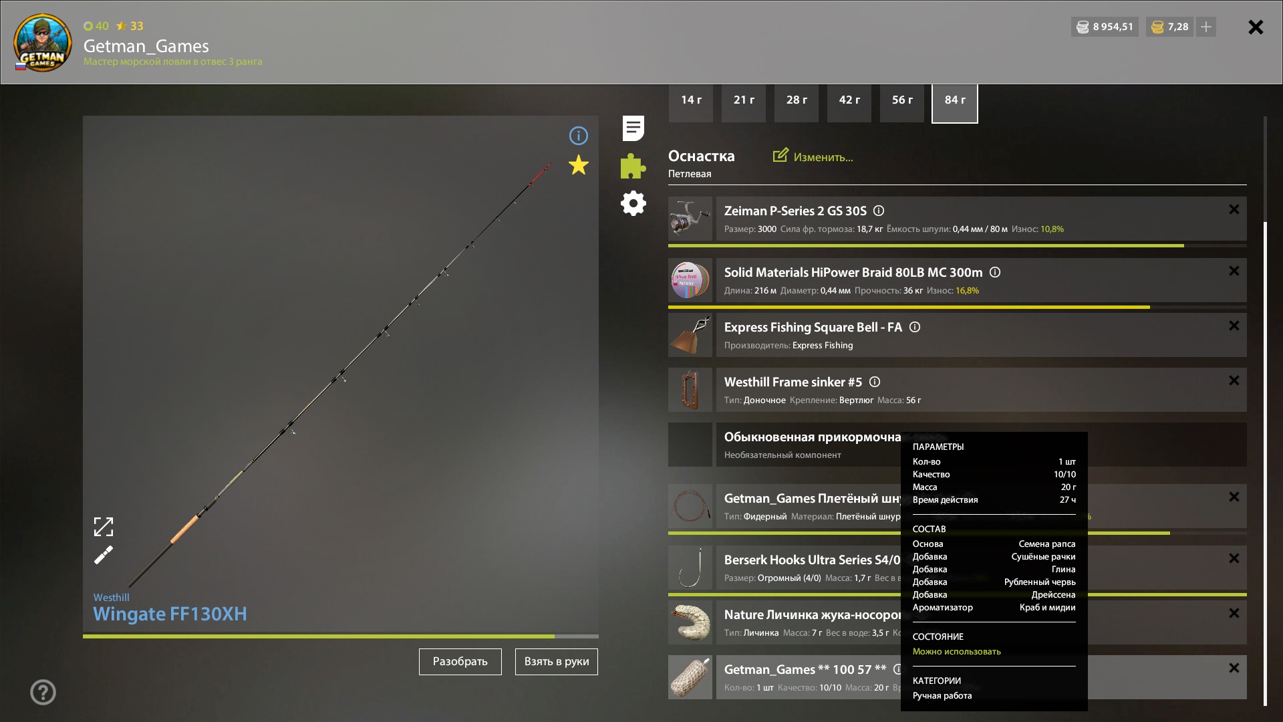The width and height of the screenshot is (1283, 722).
Task: Remove the Getman_Games braided leader
Action: (x=1234, y=497)
